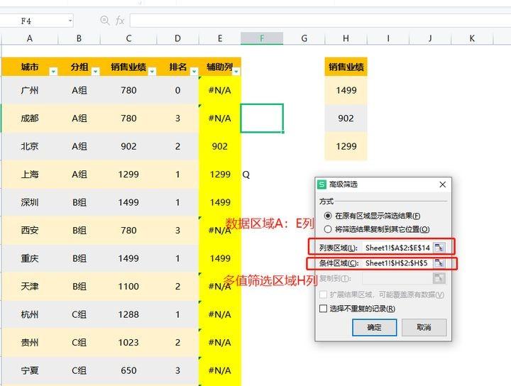The image size is (511, 386).
Task: Open filter dropdown on 城市 header
Action: tap(53, 72)
